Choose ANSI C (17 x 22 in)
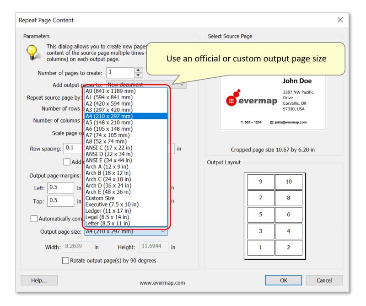The width and height of the screenshot is (366, 306). [x=126, y=148]
